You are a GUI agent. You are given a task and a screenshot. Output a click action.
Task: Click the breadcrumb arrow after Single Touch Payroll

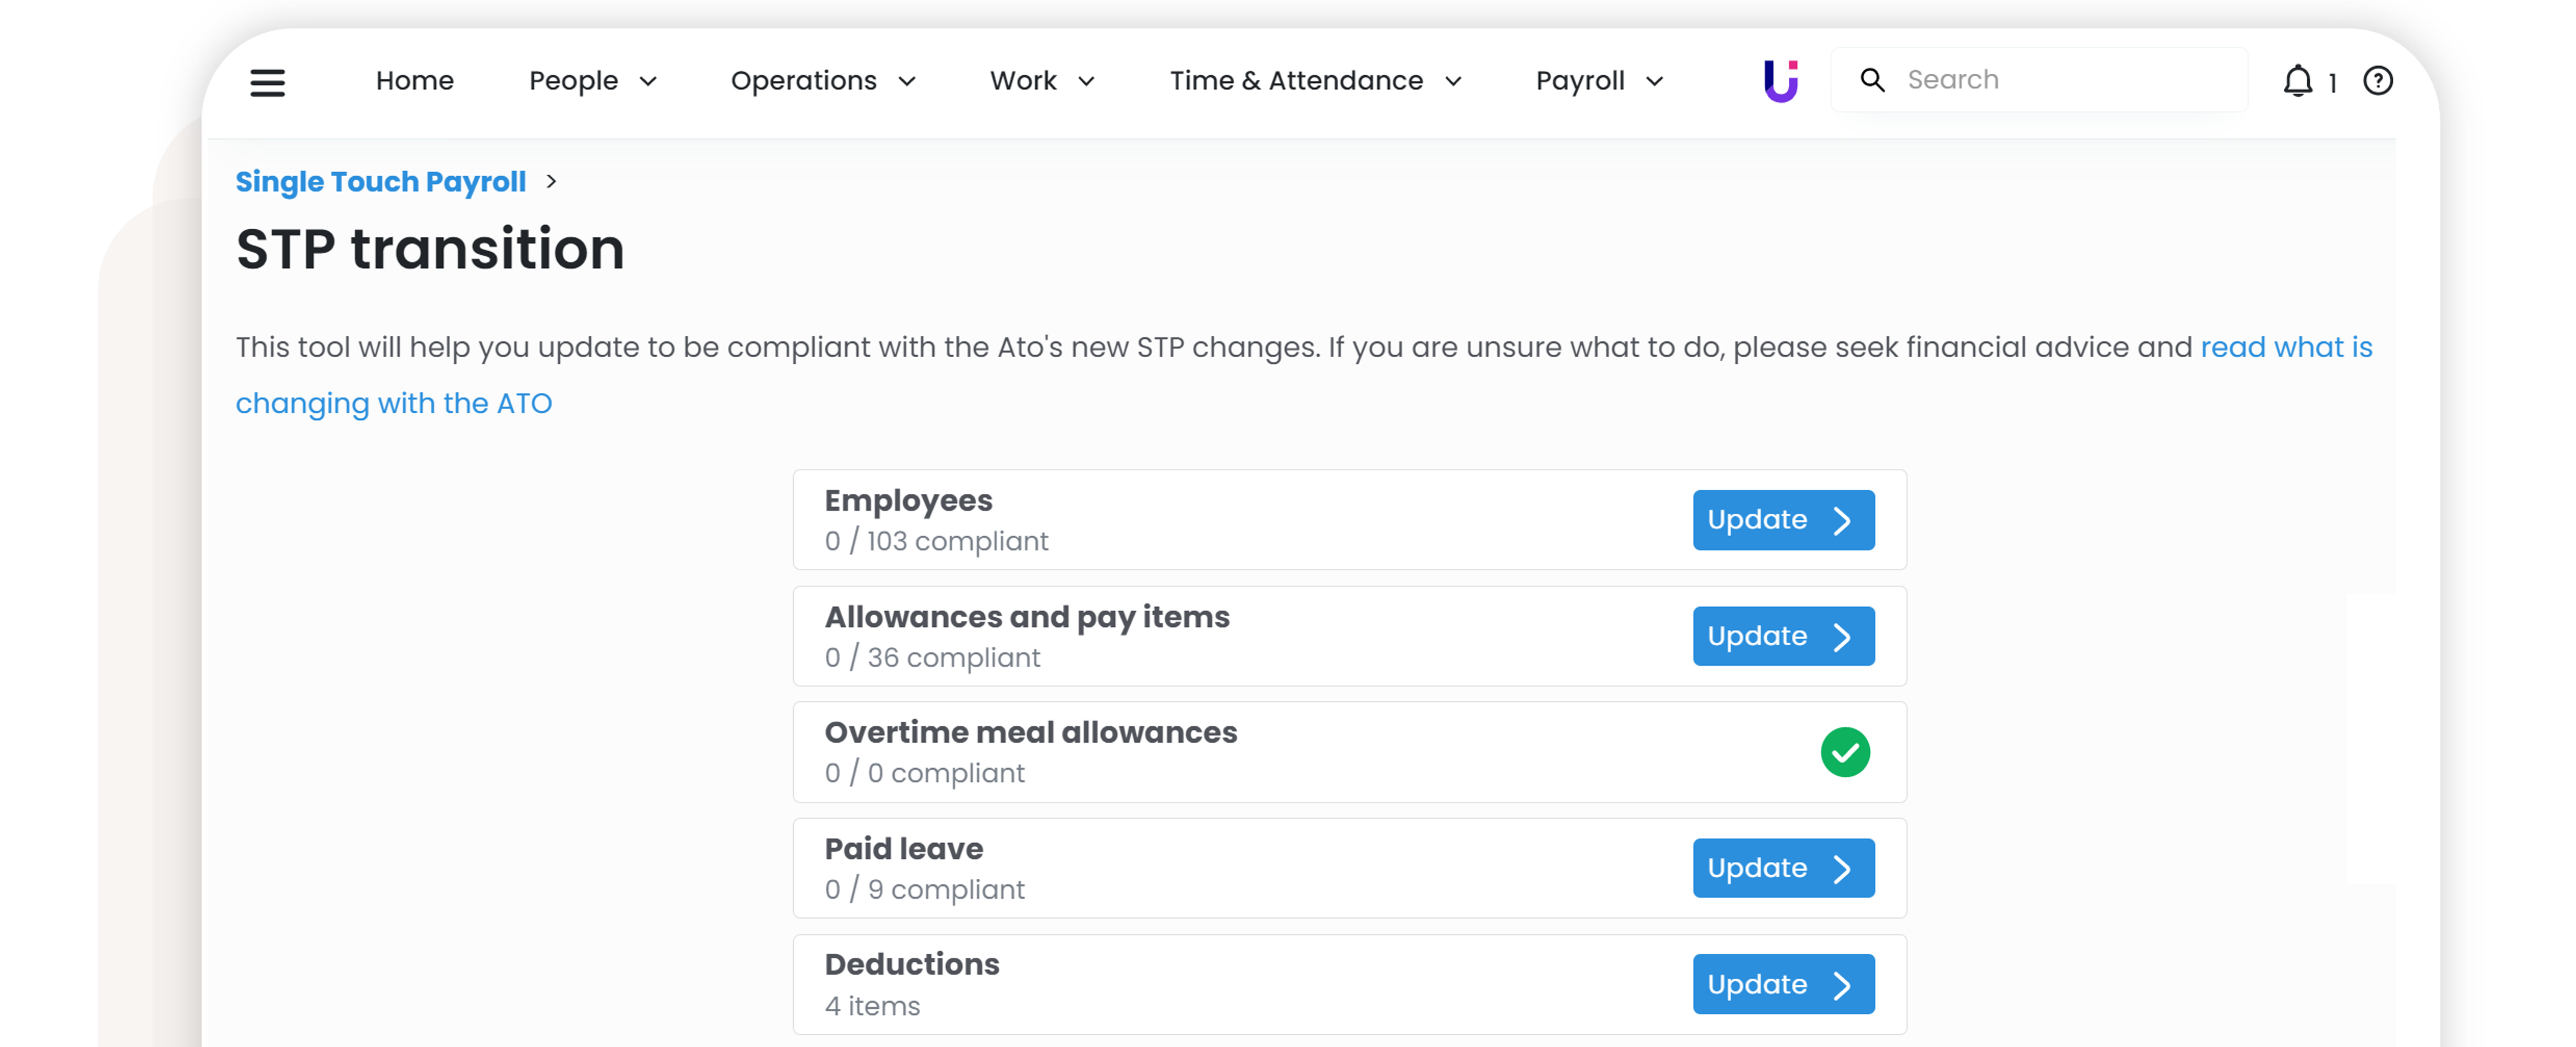(x=551, y=182)
